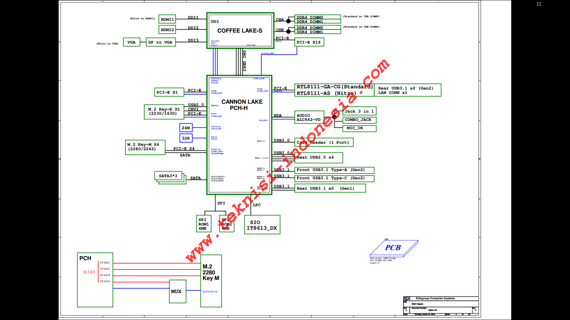Viewport: 570px width, 320px height.
Task: Select the VGA output box
Action: click(x=131, y=42)
